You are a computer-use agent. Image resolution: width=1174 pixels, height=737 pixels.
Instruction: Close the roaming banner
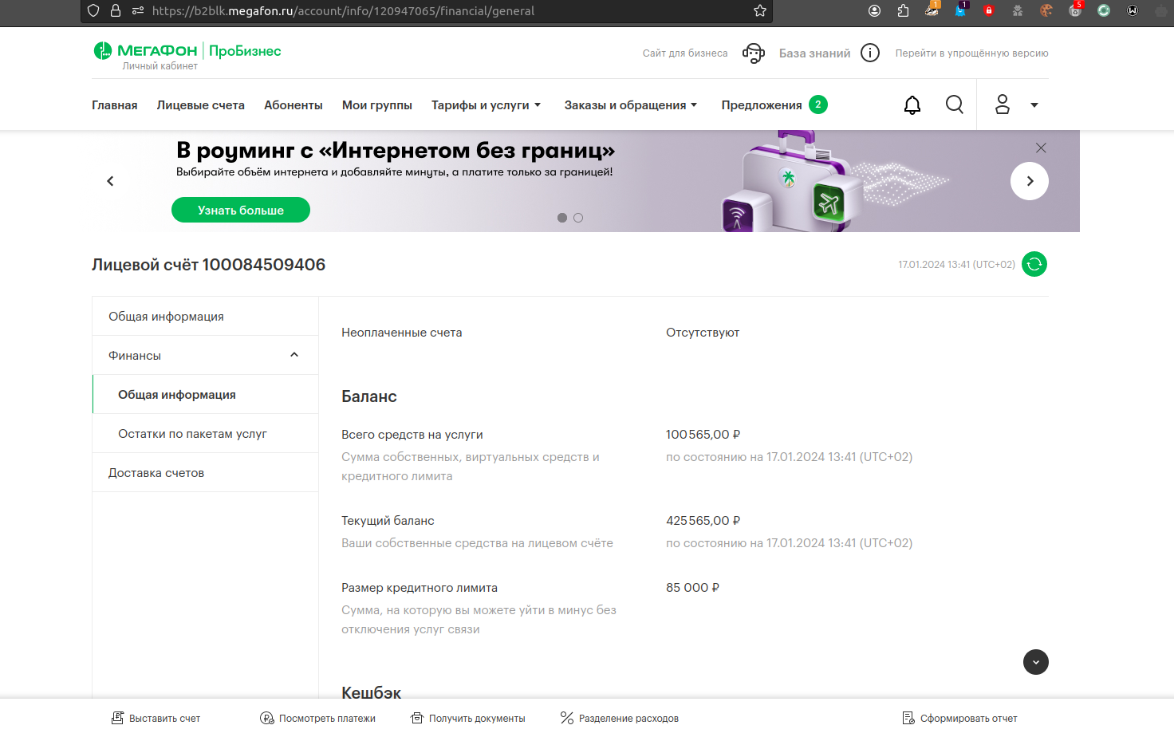point(1041,148)
